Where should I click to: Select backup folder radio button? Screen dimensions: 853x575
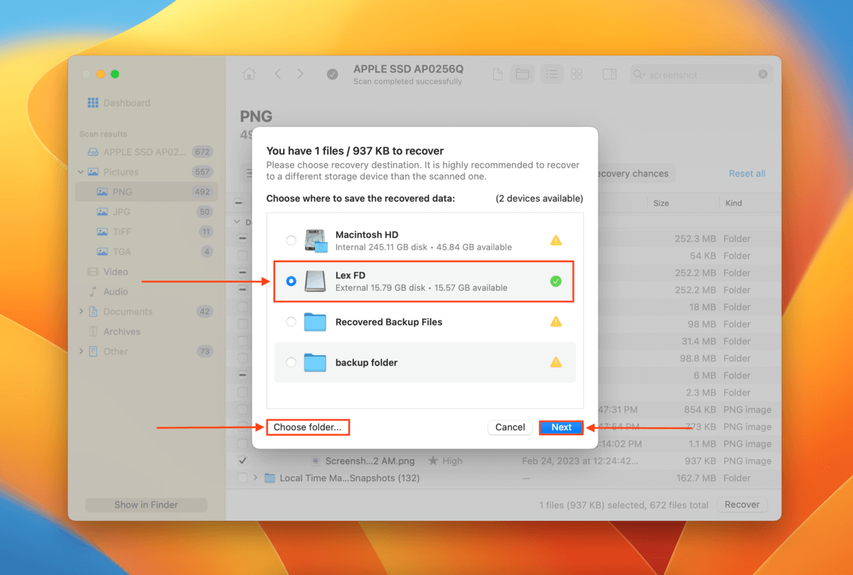click(291, 363)
